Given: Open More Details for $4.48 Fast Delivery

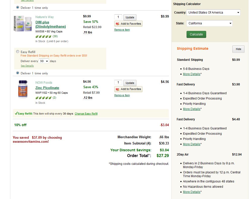Looking at the screenshot, I should (192, 144).
